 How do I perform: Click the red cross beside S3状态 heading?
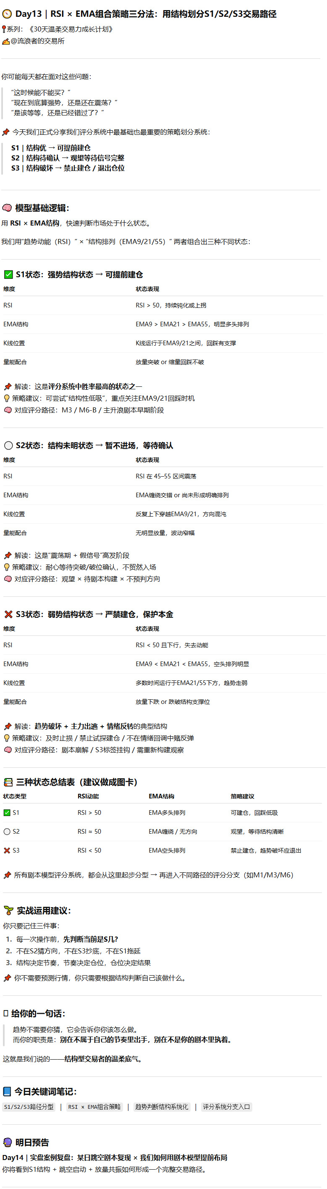[x=8, y=614]
